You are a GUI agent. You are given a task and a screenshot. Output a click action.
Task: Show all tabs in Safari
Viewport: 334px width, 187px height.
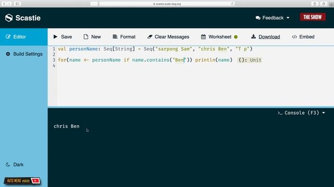324,4
